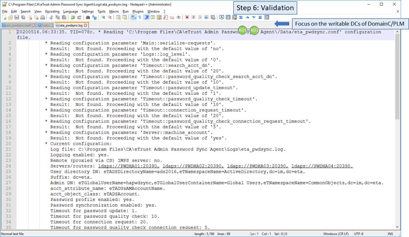This screenshot has width=409, height=237.
Task: Open Find with the binoculars icon
Action: click(x=88, y=18)
